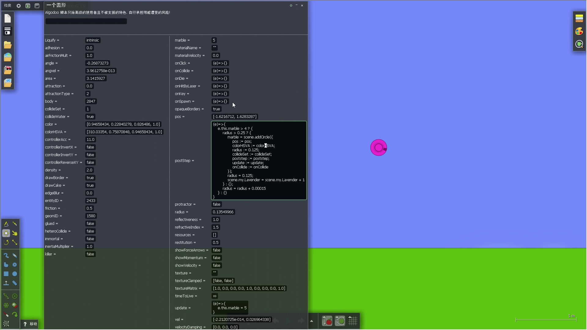
Task: Select the Rotate tool
Action: 6,243
